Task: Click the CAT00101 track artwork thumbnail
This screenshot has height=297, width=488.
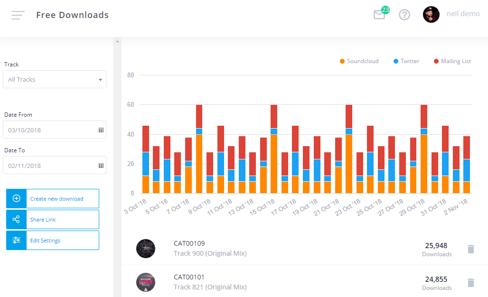Action: point(146,282)
